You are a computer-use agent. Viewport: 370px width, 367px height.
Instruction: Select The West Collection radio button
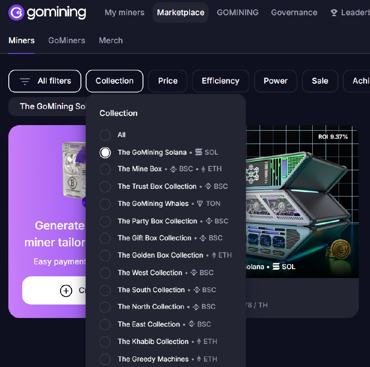105,273
